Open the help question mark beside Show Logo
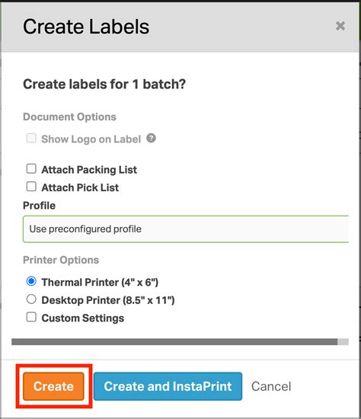The height and width of the screenshot is (419, 361). (x=151, y=138)
